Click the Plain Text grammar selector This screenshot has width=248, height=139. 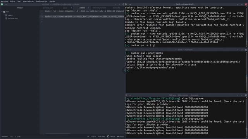tap(101, 136)
